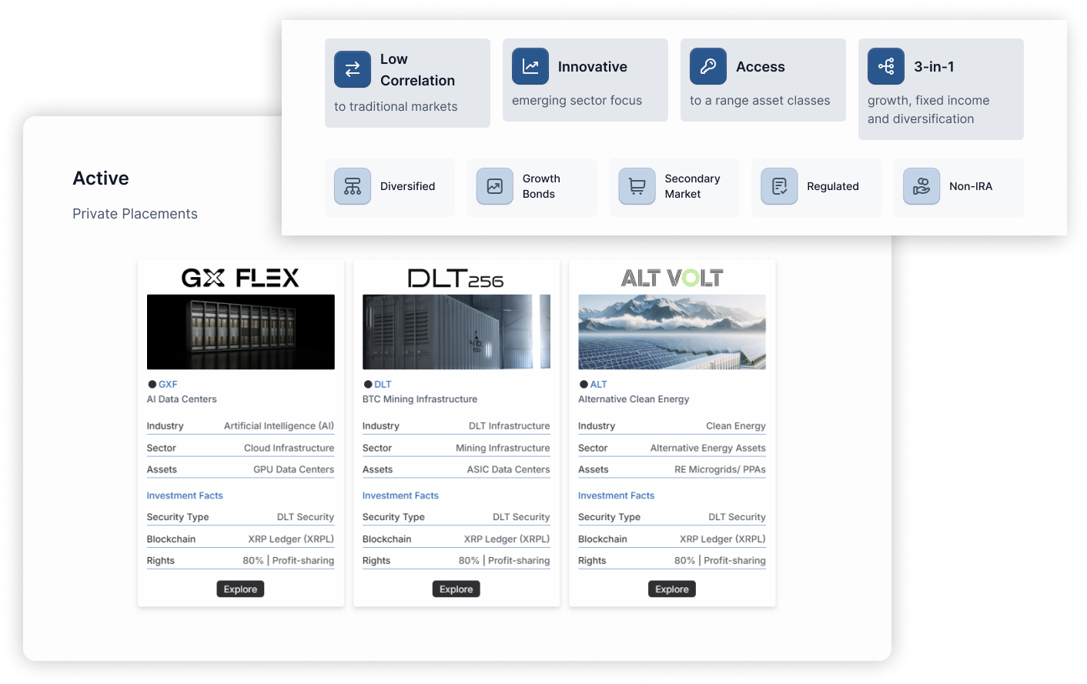Image resolution: width=1087 pixels, height=684 pixels.
Task: Click 'BTC Mining Infrastructure' text
Action: (420, 399)
